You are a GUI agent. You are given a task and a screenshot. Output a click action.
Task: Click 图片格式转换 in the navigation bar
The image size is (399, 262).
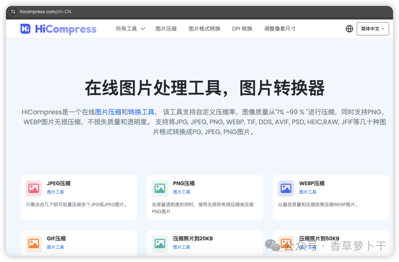(204, 28)
